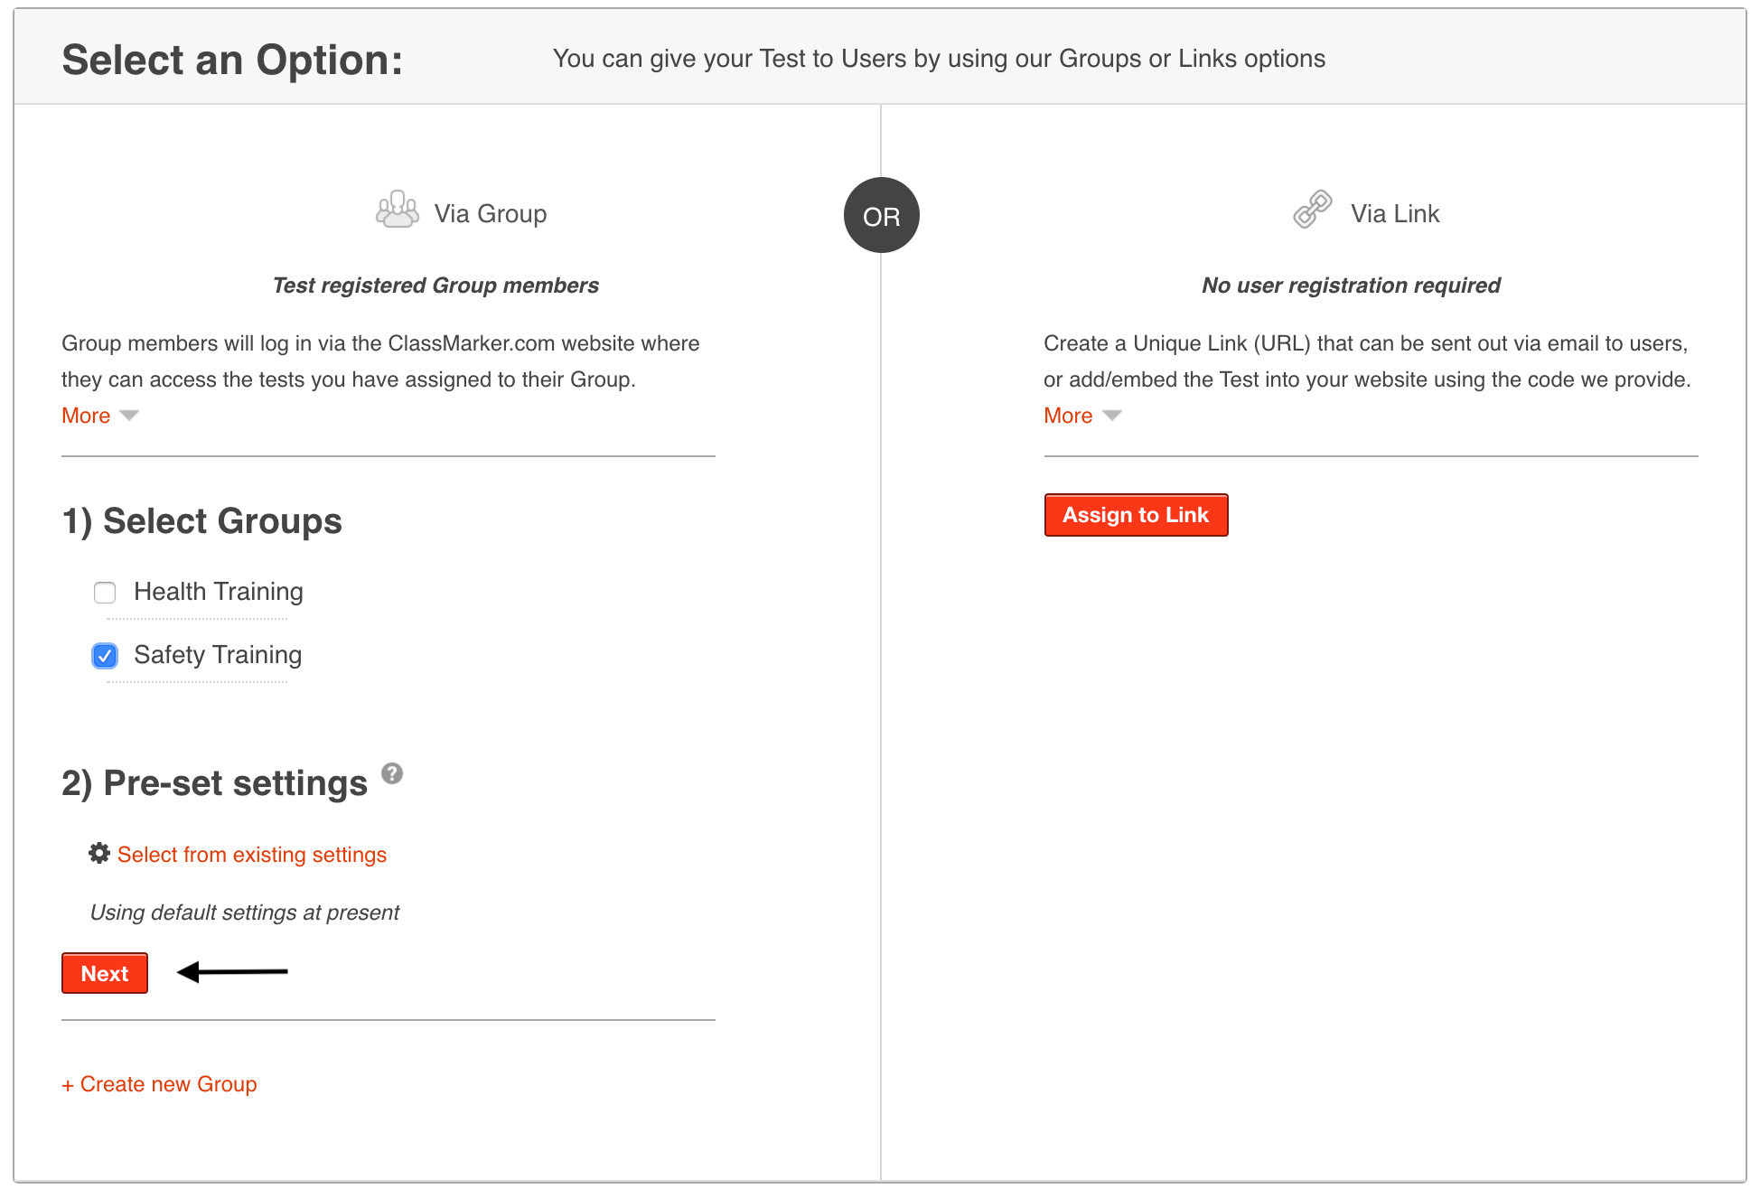Expand More under Via Link description
The image size is (1760, 1198).
(x=1068, y=416)
